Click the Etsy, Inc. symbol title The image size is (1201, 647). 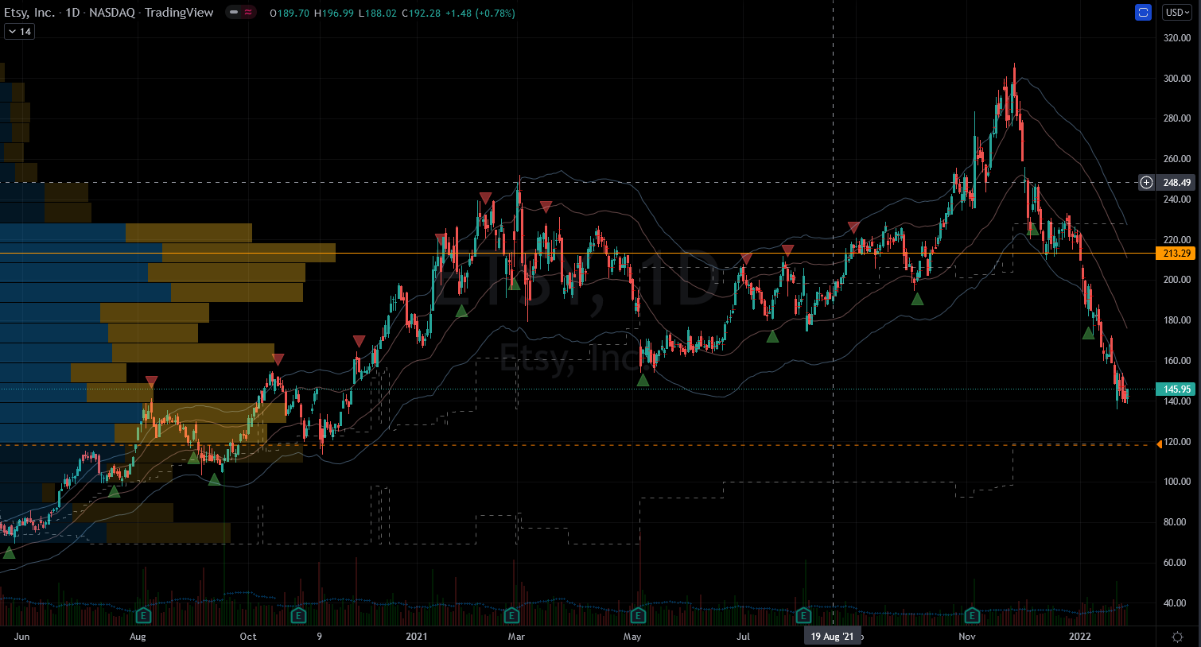click(x=29, y=13)
